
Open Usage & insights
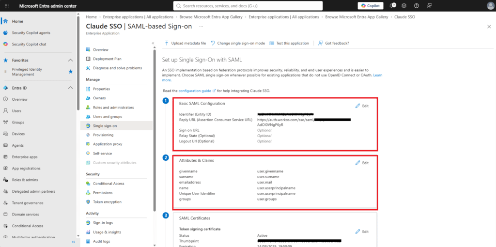(107, 232)
